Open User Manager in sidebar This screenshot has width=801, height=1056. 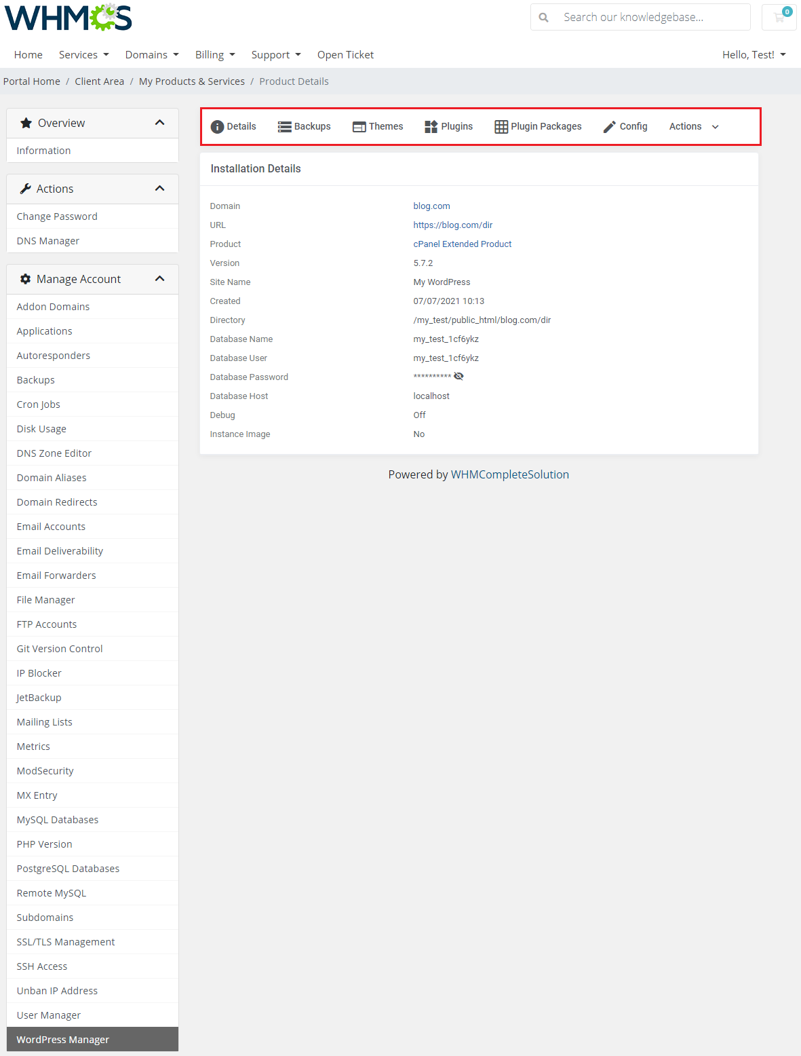click(92, 1015)
